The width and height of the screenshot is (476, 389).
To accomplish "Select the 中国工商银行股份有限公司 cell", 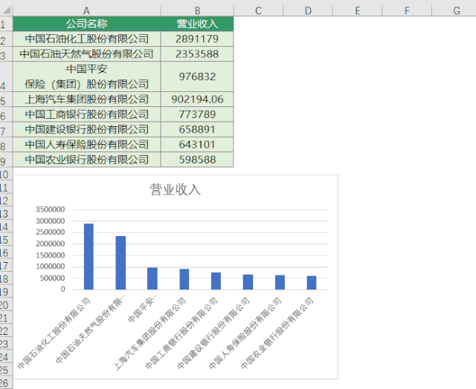I will (x=86, y=114).
